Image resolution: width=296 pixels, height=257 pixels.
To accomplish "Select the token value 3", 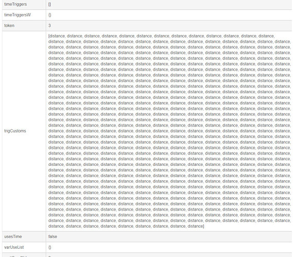I will pyautogui.click(x=50, y=25).
